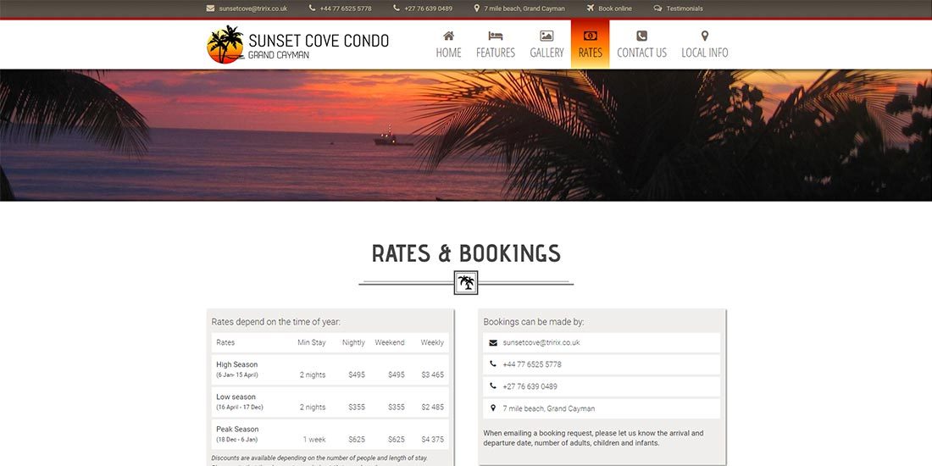932x466 pixels.
Task: Click the High Season nightly rate $495
Action: click(x=357, y=375)
